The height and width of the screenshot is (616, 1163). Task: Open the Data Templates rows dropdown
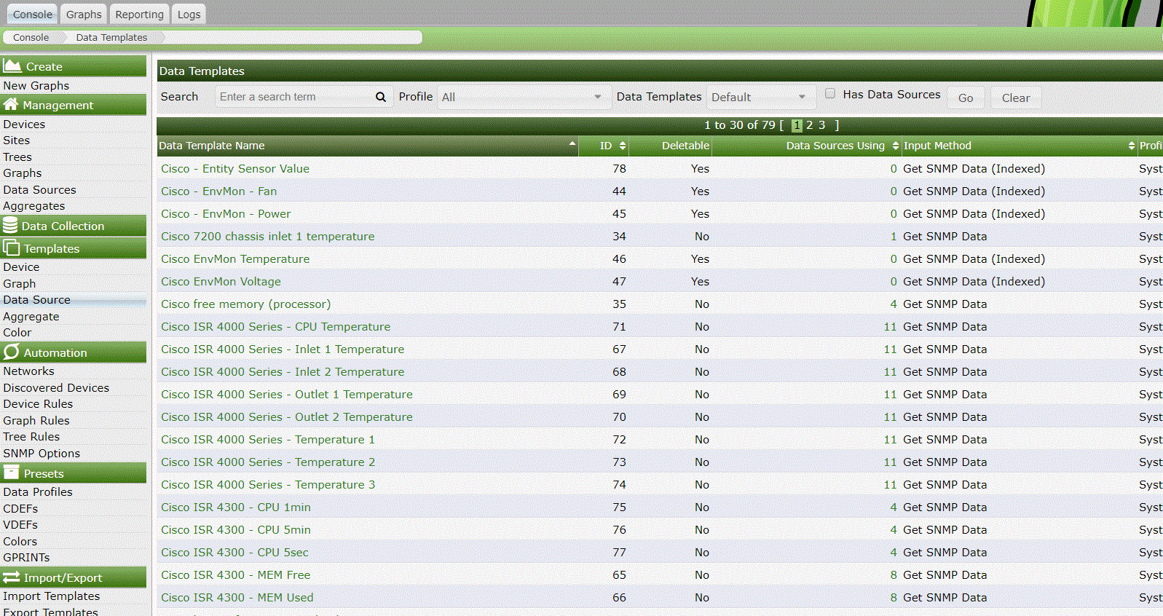(760, 97)
